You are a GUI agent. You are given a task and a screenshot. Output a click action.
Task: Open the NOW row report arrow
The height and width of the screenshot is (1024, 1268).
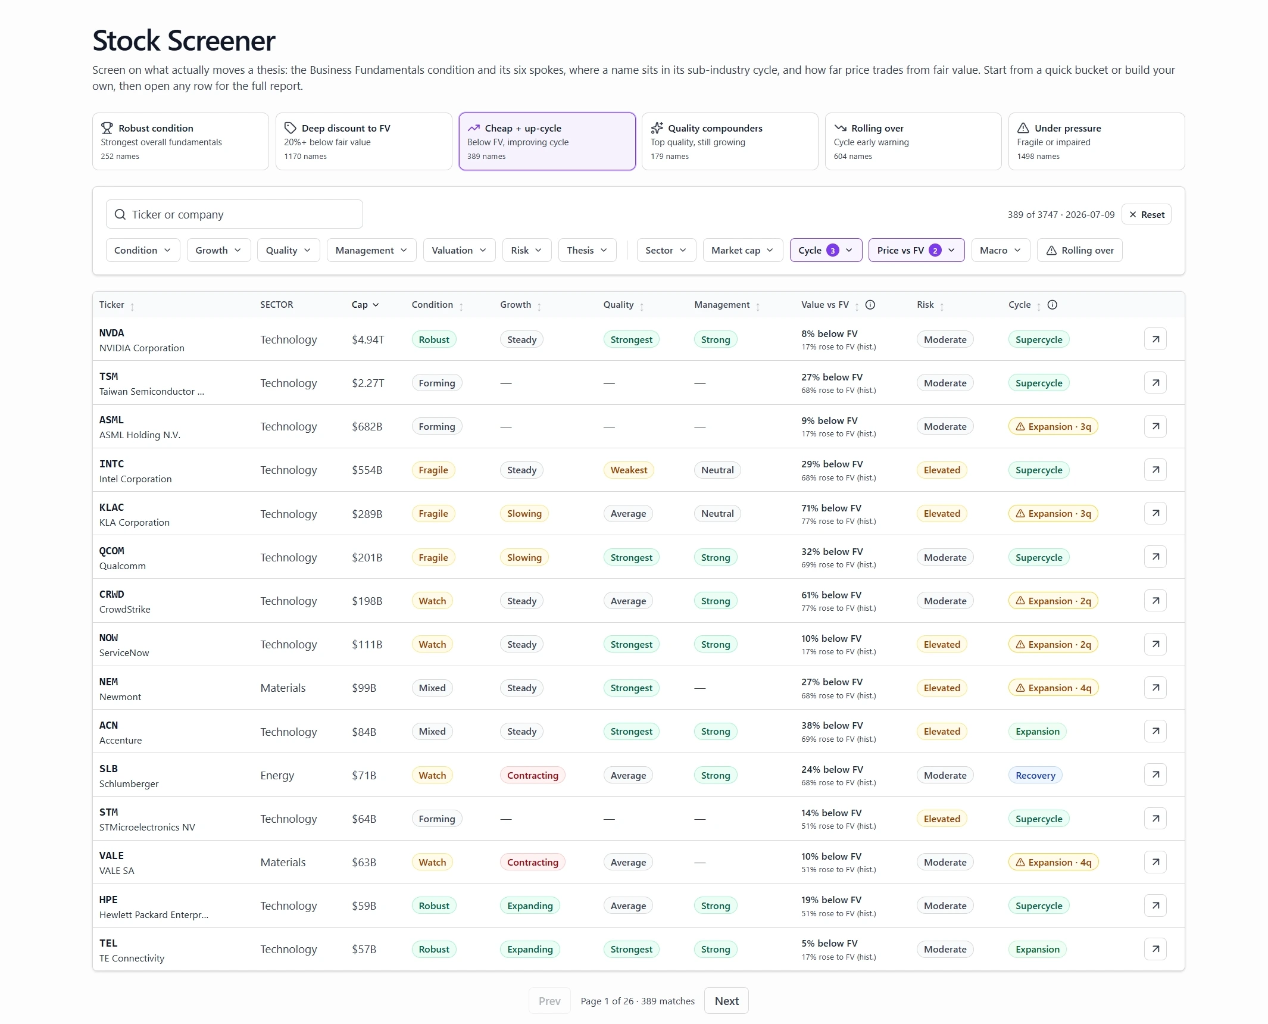1155,644
